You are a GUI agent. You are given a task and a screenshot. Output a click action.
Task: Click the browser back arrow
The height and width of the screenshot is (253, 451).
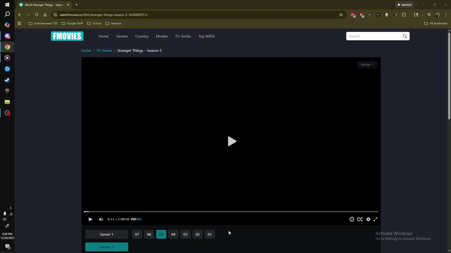point(20,15)
